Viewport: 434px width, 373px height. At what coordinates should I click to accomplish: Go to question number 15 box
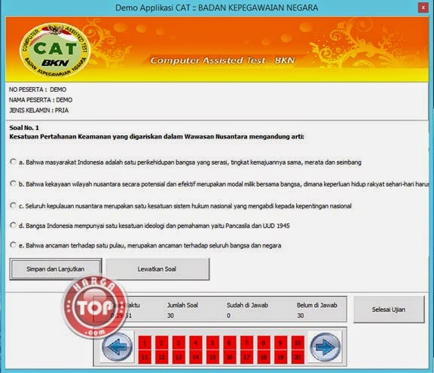click(212, 357)
